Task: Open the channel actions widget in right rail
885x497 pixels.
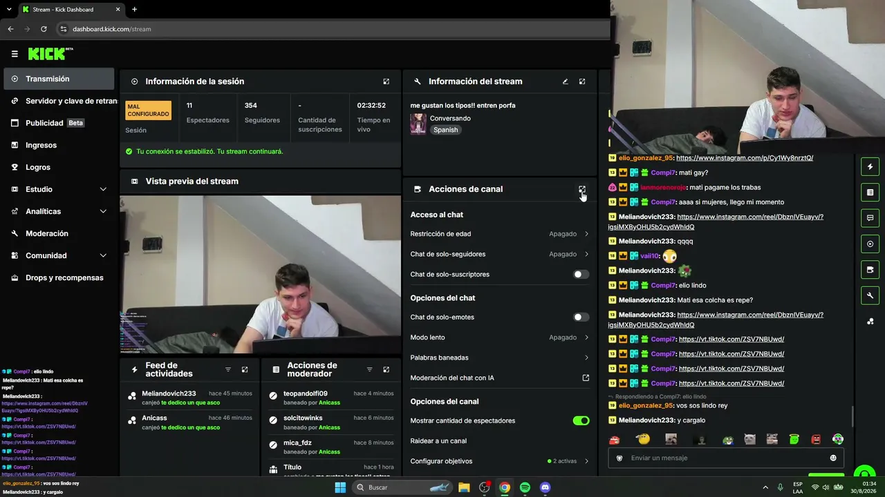Action: coord(870,269)
